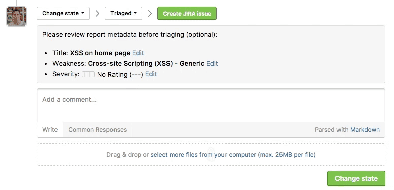Expand the Triaged dropdown
394x190 pixels.
click(123, 13)
